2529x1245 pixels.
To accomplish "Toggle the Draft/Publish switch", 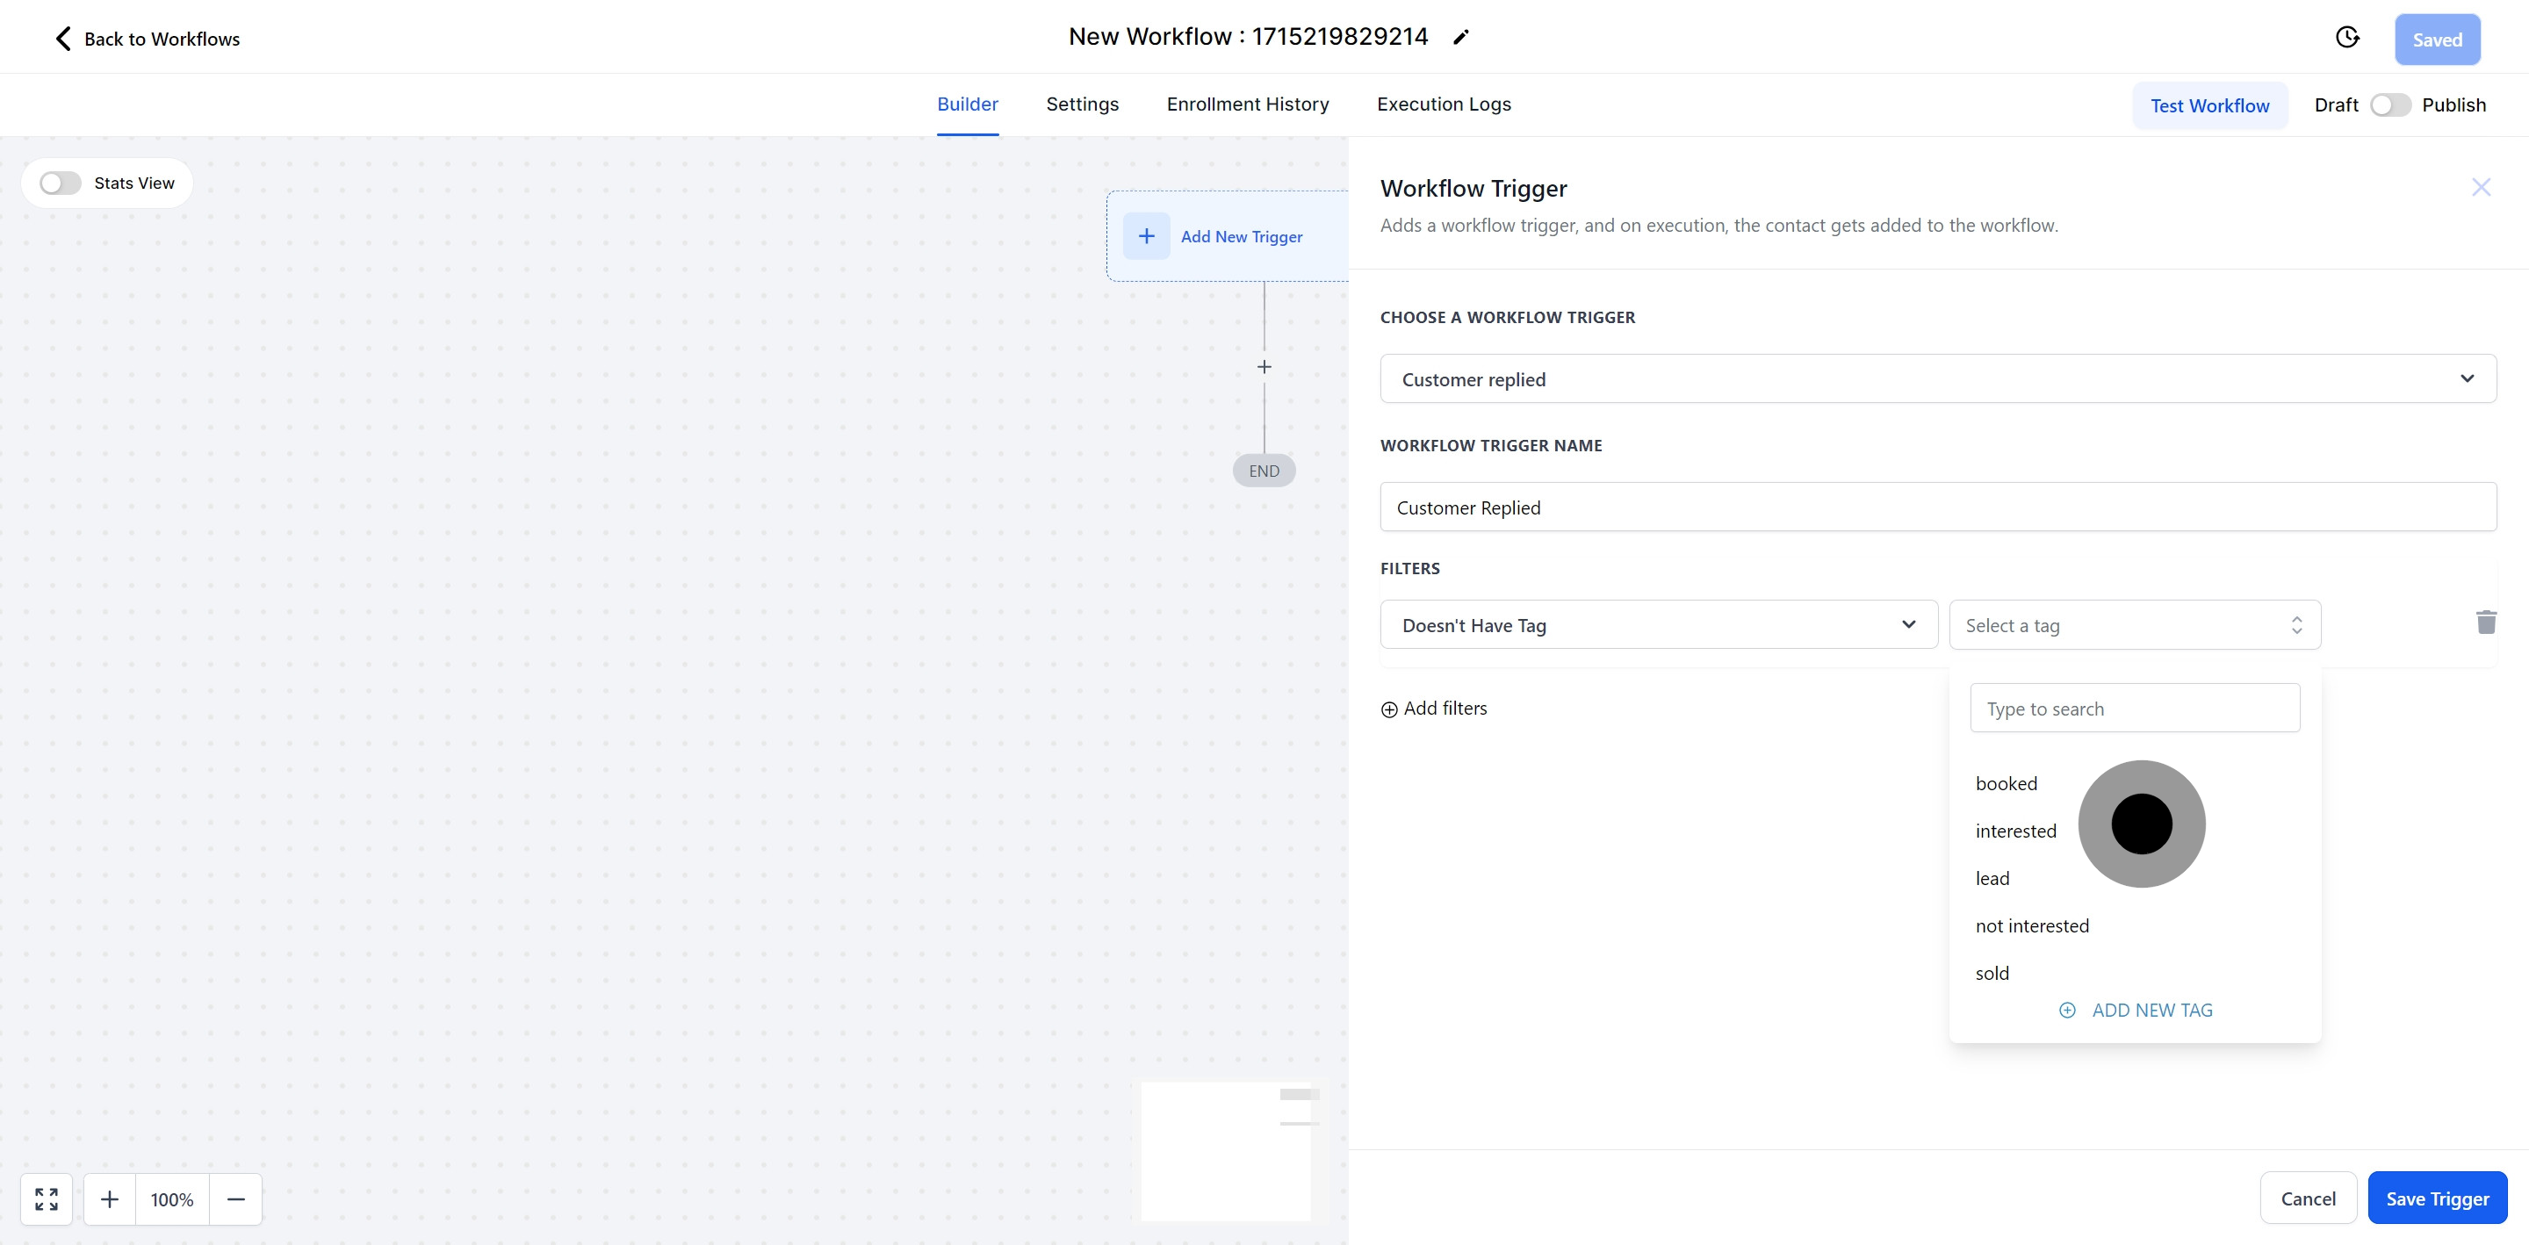I will [x=2389, y=105].
